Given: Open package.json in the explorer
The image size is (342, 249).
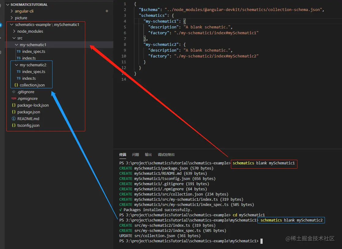Looking at the screenshot, I should pos(29,112).
